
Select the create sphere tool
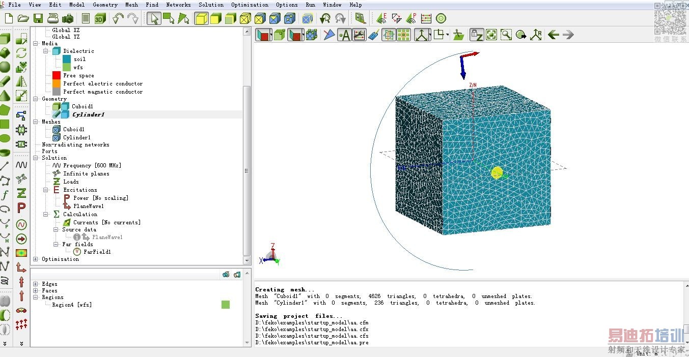(x=5, y=67)
